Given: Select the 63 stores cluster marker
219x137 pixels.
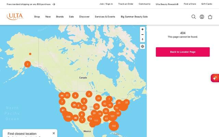Looking at the screenshot, I should 106,119.
